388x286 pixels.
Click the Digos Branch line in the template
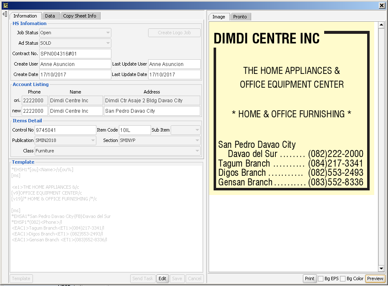tap(57, 234)
